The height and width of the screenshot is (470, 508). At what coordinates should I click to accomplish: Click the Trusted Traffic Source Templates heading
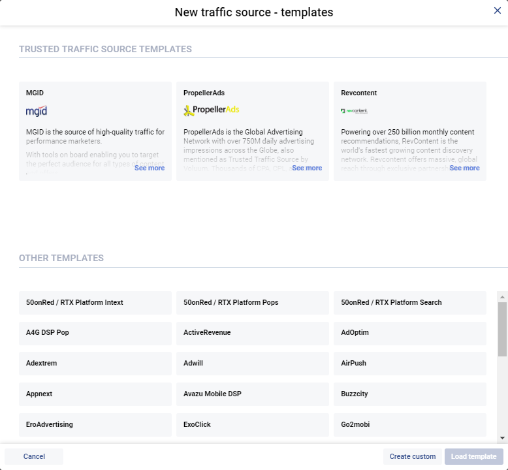point(105,49)
